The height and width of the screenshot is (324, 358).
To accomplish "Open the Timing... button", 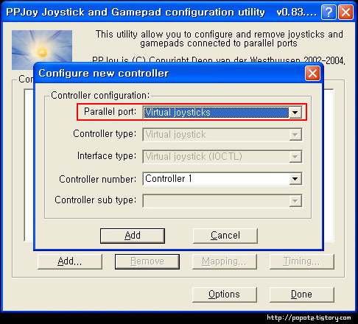I will [x=302, y=261].
